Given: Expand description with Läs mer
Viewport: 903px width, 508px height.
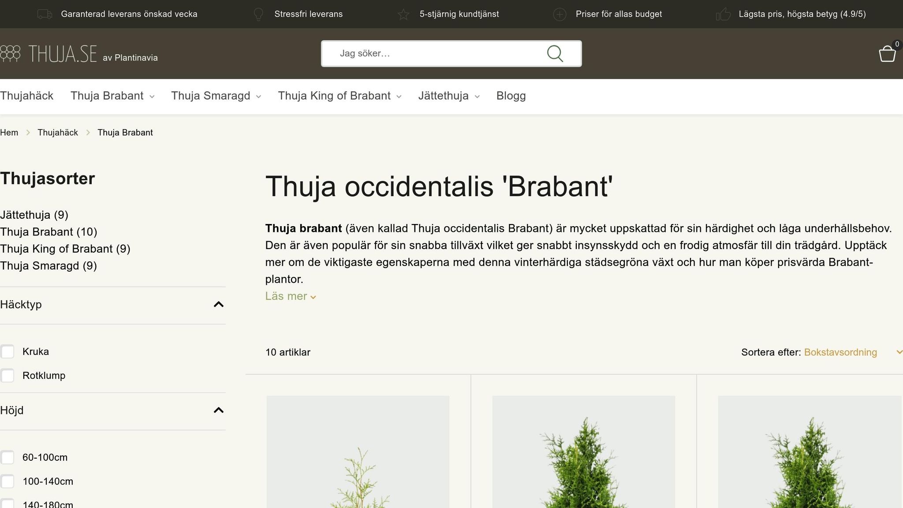Looking at the screenshot, I should [x=291, y=296].
